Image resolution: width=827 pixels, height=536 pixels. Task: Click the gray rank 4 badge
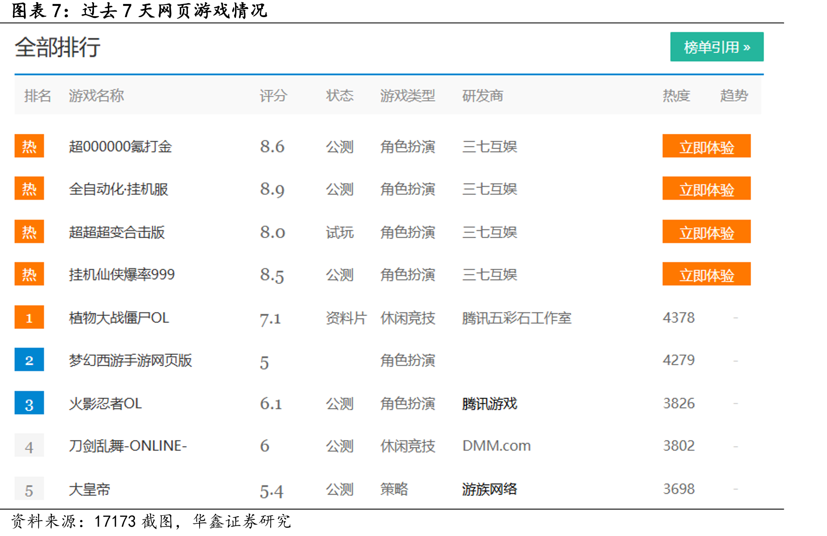coord(29,445)
